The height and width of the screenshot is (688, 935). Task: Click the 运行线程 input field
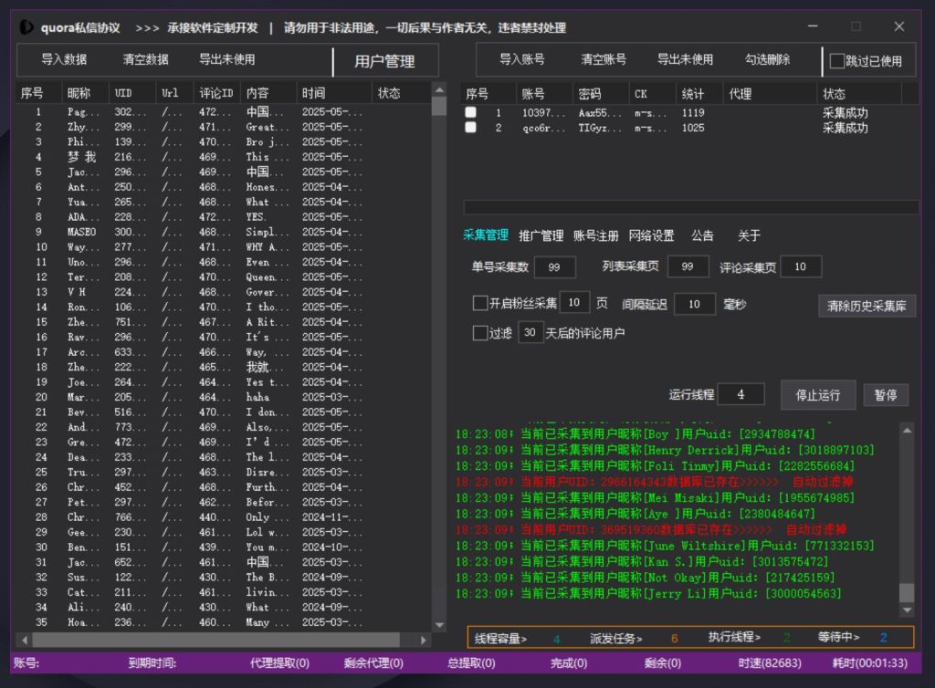(741, 395)
